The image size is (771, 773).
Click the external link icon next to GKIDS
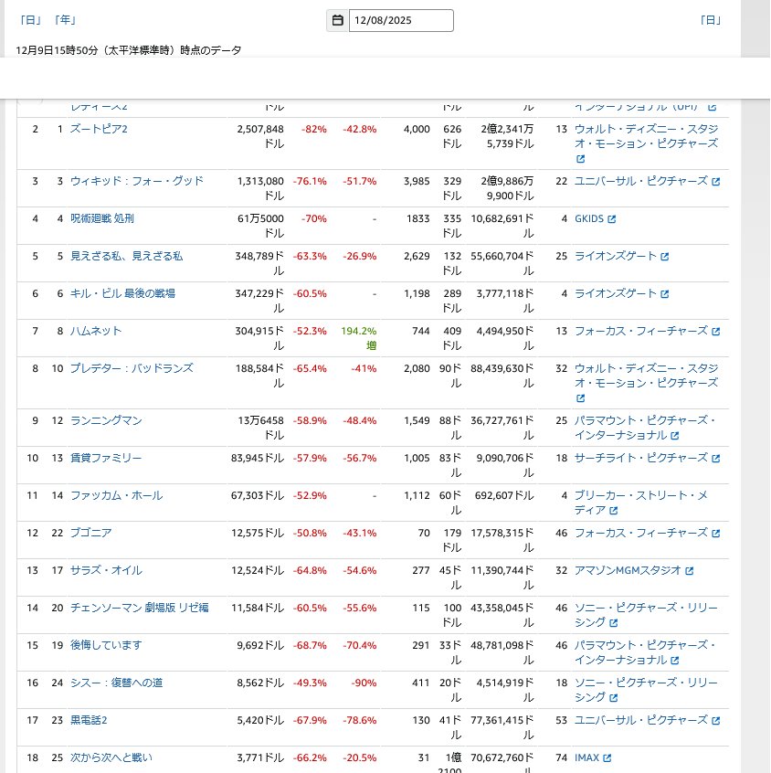(x=612, y=219)
